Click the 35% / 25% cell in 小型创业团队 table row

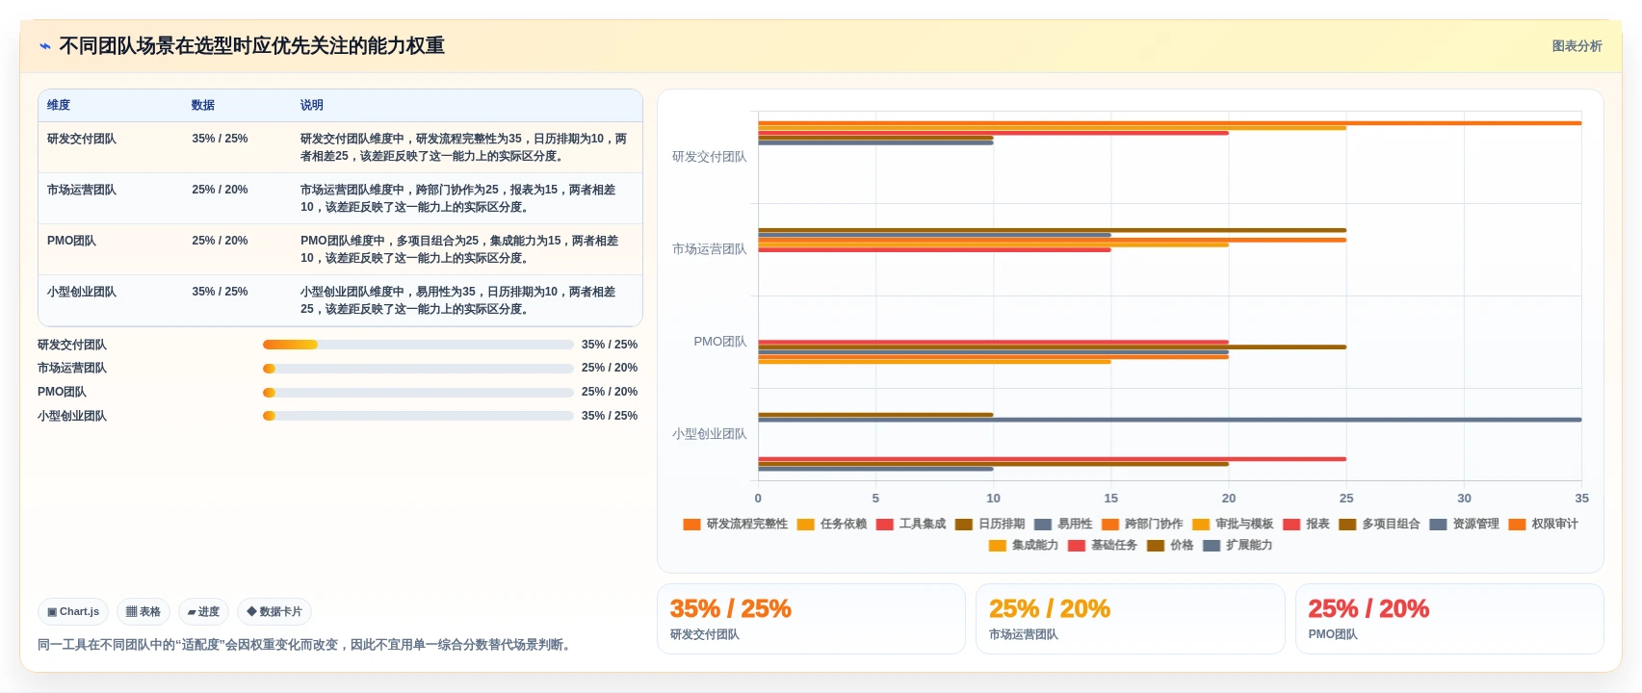coord(220,292)
